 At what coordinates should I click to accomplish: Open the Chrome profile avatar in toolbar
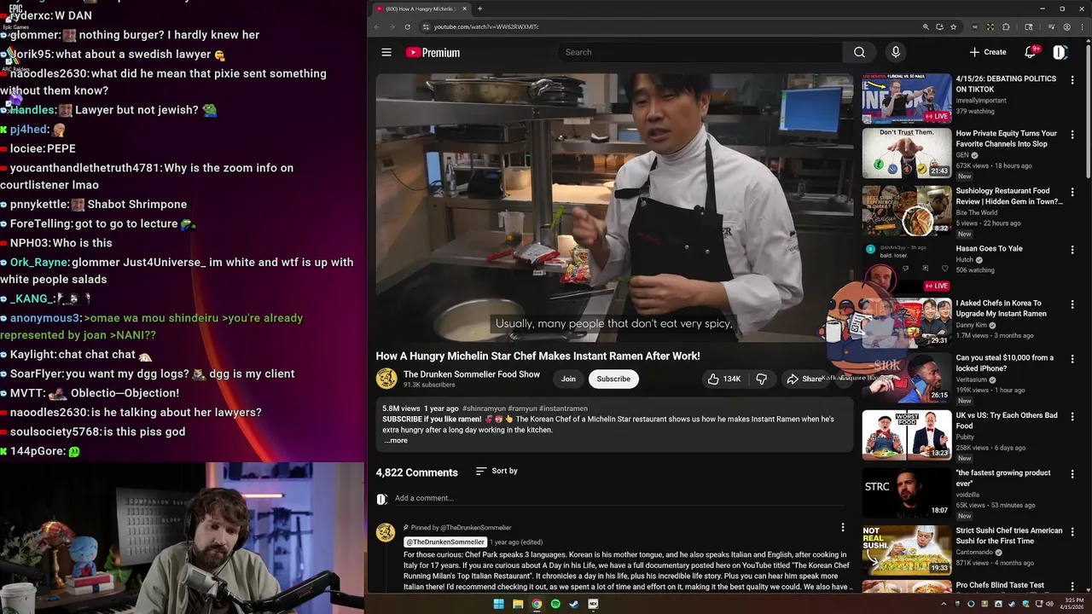1066,26
